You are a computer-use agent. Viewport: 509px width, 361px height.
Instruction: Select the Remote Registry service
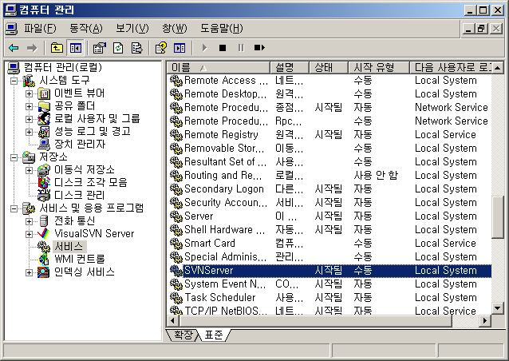tap(329, 135)
